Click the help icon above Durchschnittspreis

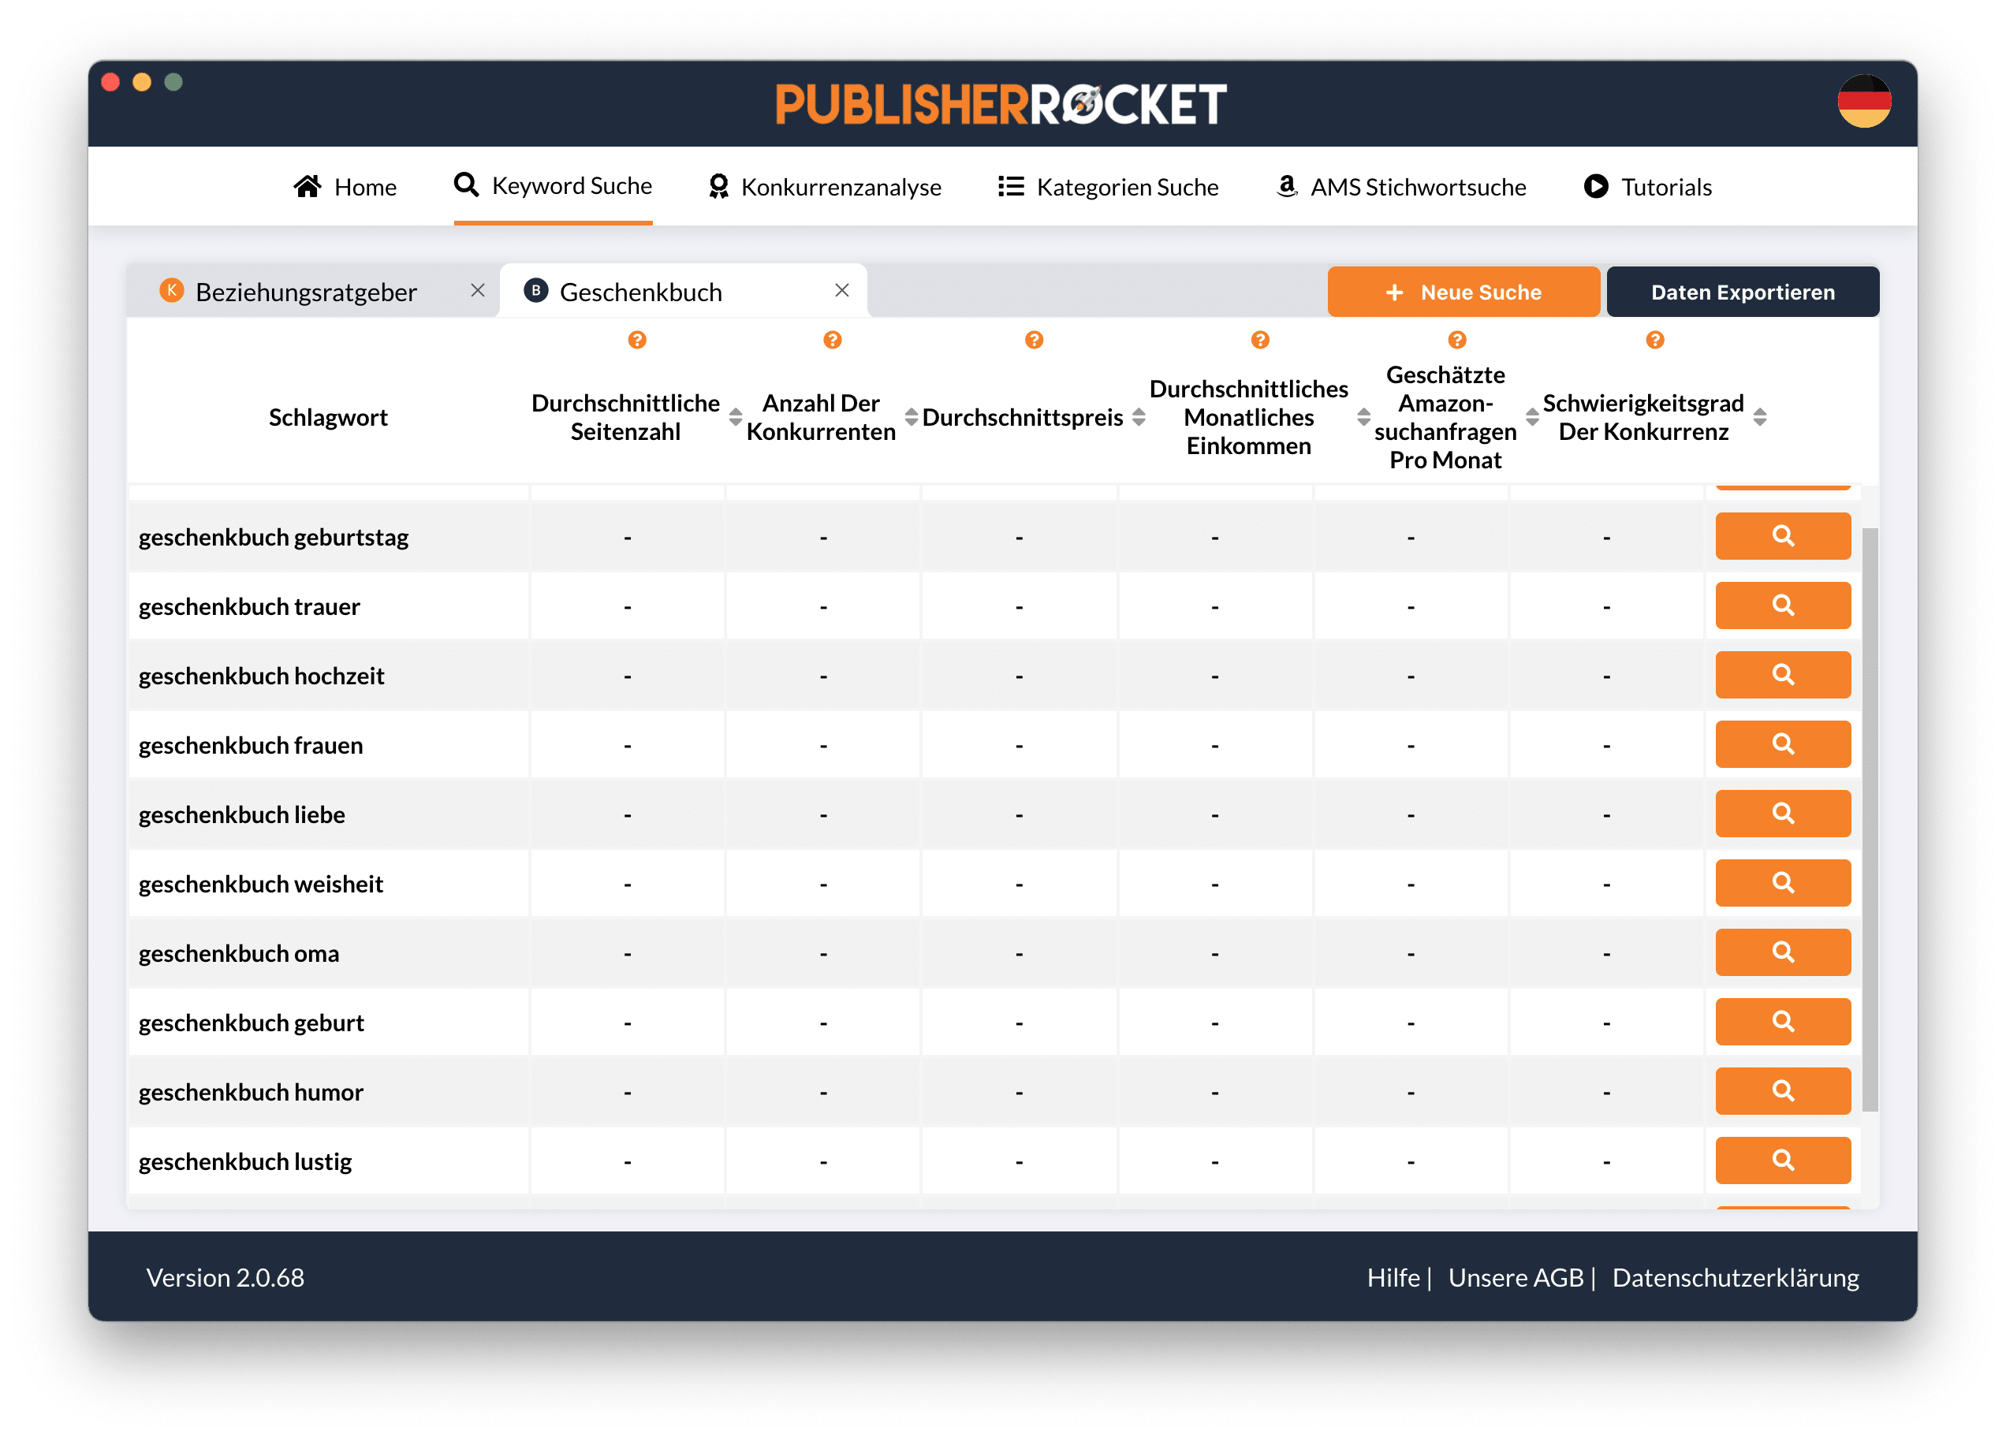pyautogui.click(x=1034, y=341)
